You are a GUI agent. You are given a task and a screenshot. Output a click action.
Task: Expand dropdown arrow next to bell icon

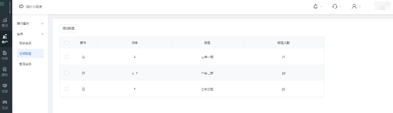(x=321, y=7)
